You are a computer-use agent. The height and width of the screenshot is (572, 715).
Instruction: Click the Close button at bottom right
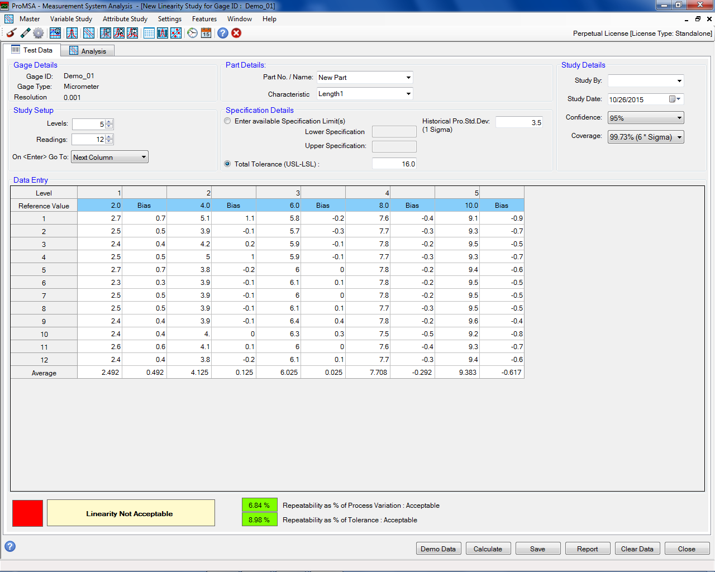[687, 549]
